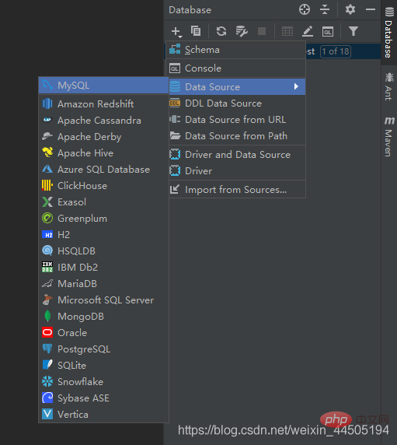Select SQLite data source

103,365
